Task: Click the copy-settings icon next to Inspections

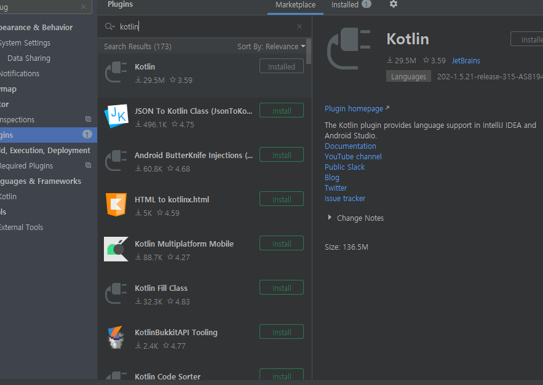Action: (x=89, y=119)
